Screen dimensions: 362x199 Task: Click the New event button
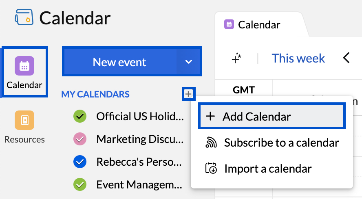(119, 62)
